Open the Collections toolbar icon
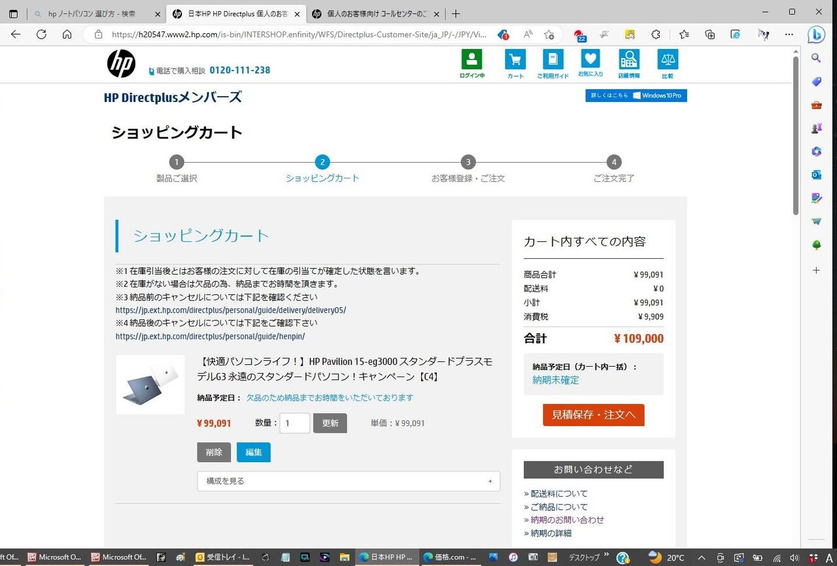 (710, 35)
